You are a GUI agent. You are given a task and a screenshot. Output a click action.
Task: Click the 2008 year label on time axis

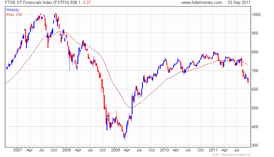click(67, 150)
